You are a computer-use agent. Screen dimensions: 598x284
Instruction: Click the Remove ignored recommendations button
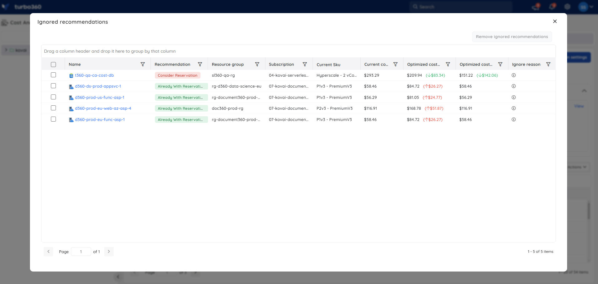tap(512, 36)
